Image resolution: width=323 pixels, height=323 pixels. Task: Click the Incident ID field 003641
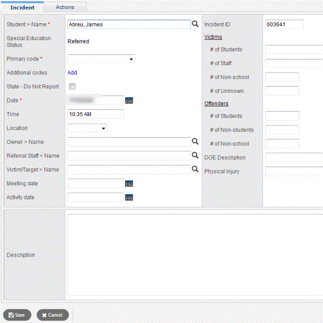284,24
